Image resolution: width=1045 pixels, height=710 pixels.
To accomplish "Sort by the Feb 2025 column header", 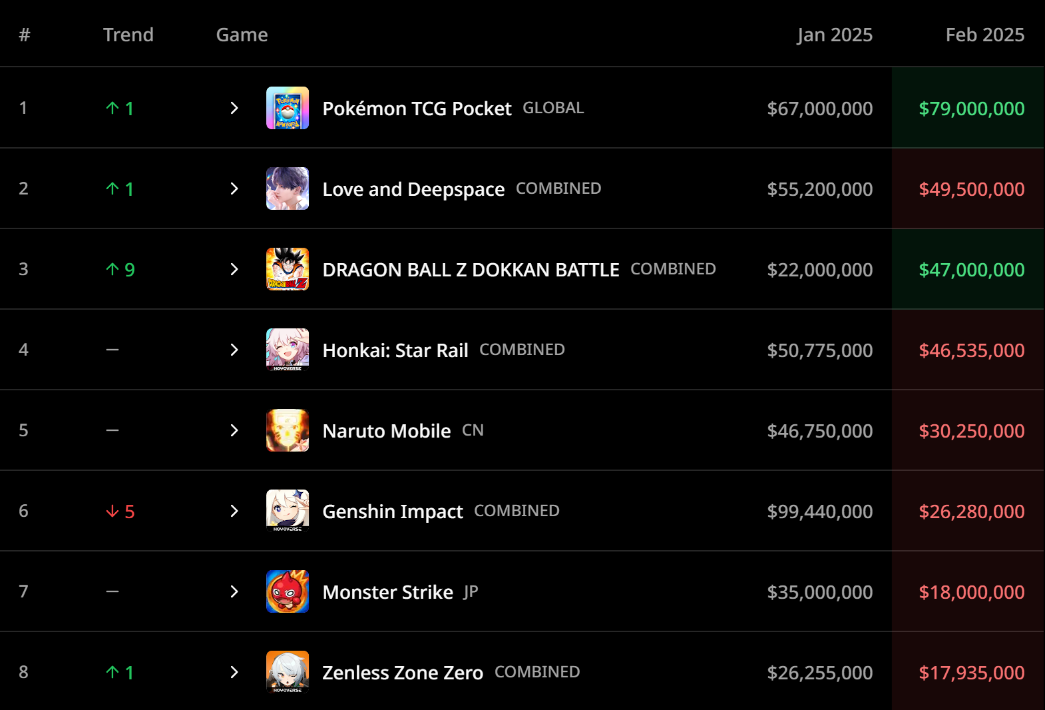I will pos(985,35).
